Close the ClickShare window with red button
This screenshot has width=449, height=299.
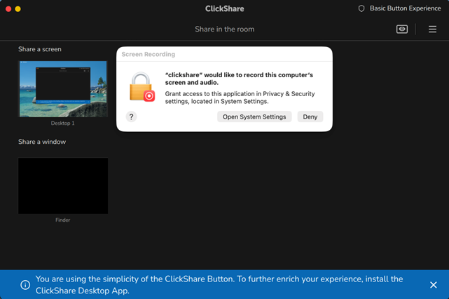click(x=8, y=9)
